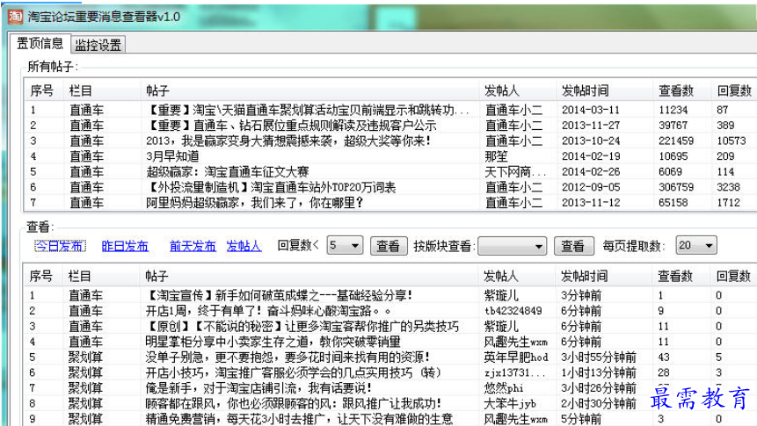Click view count 28 in bottom table
Image resolution: width=757 pixels, height=426 pixels.
(664, 372)
